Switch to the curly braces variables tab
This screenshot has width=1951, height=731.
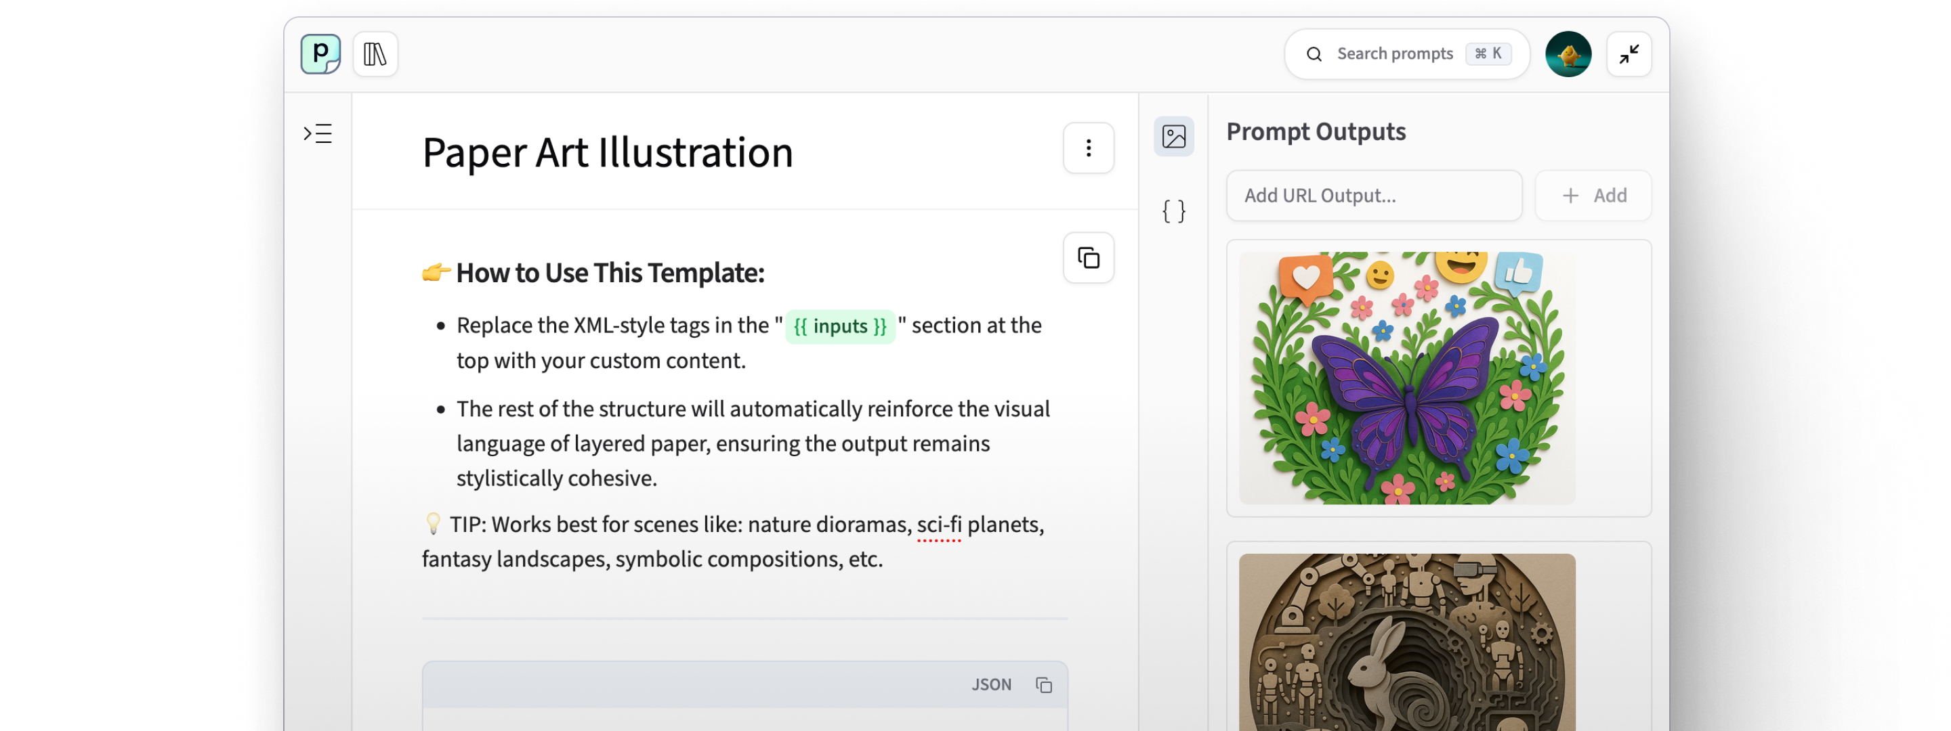coord(1173,211)
